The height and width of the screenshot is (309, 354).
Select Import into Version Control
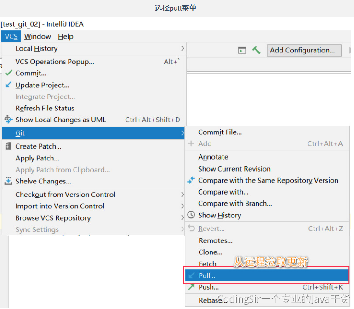click(93, 206)
